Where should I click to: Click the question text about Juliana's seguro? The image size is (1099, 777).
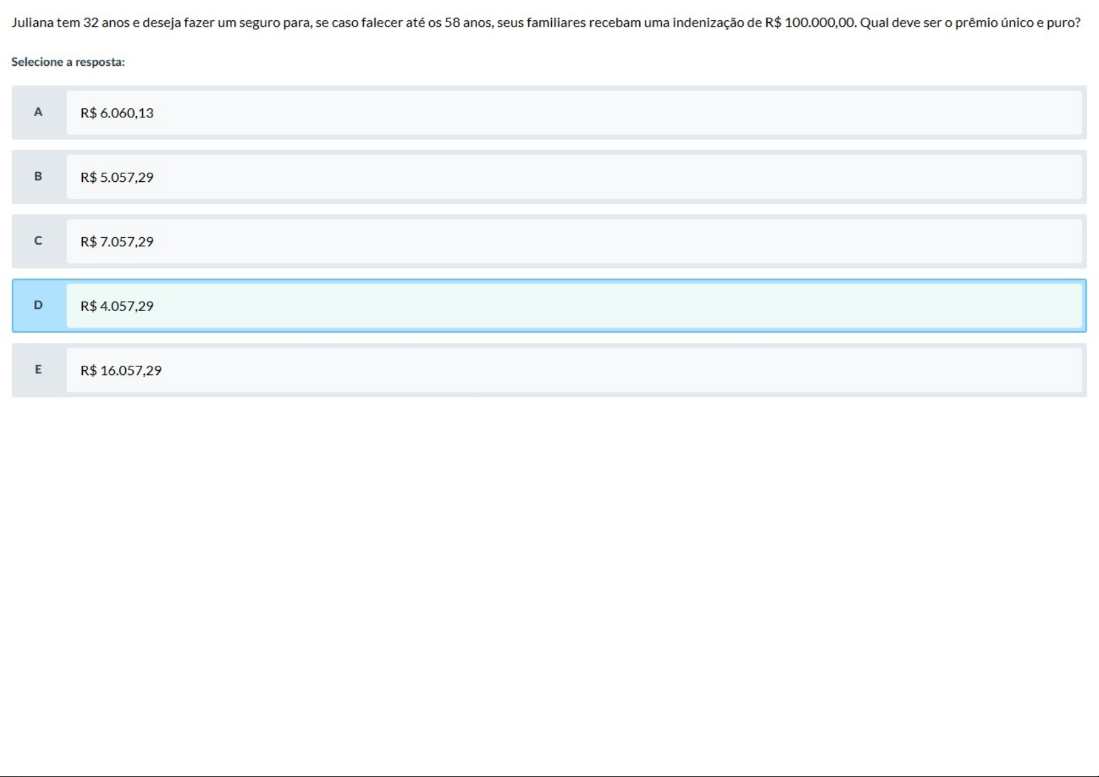[x=546, y=23]
